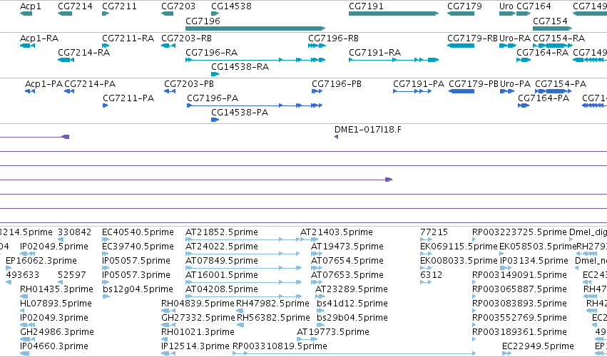Click the CG7196-RB transcript label

(x=333, y=38)
